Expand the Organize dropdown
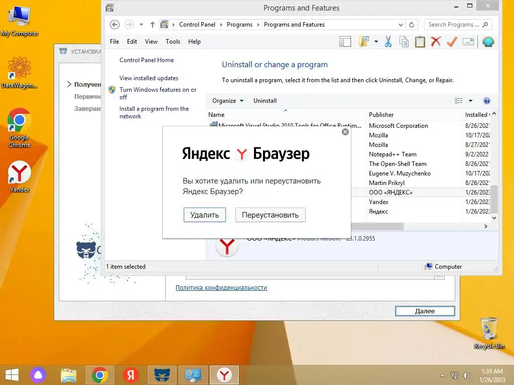 click(x=228, y=100)
